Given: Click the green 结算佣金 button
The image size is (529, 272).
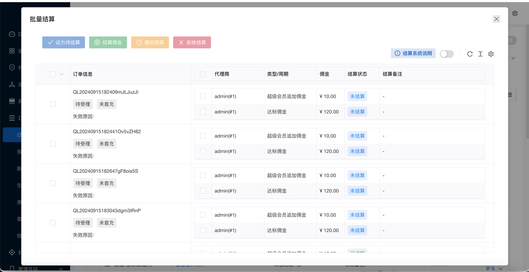Looking at the screenshot, I should tap(108, 42).
